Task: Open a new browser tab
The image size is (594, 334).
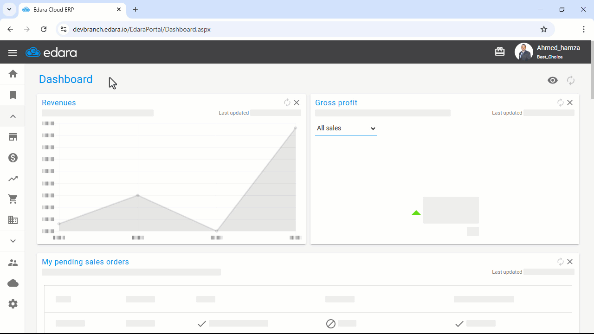Action: point(136,9)
